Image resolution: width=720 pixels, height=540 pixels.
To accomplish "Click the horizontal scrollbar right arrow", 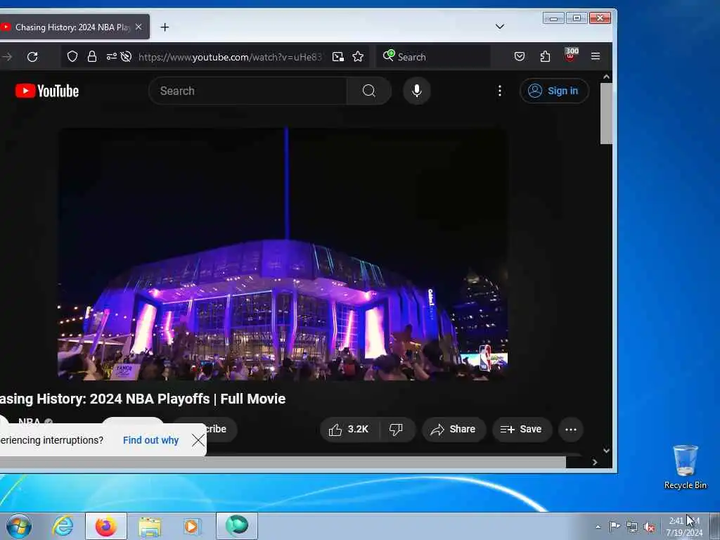I will click(x=595, y=463).
